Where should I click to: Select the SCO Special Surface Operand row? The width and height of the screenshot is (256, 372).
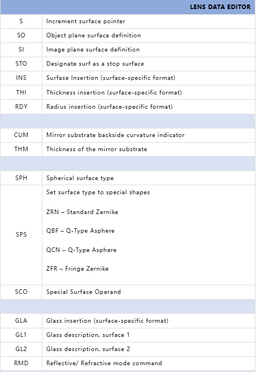tap(128, 292)
